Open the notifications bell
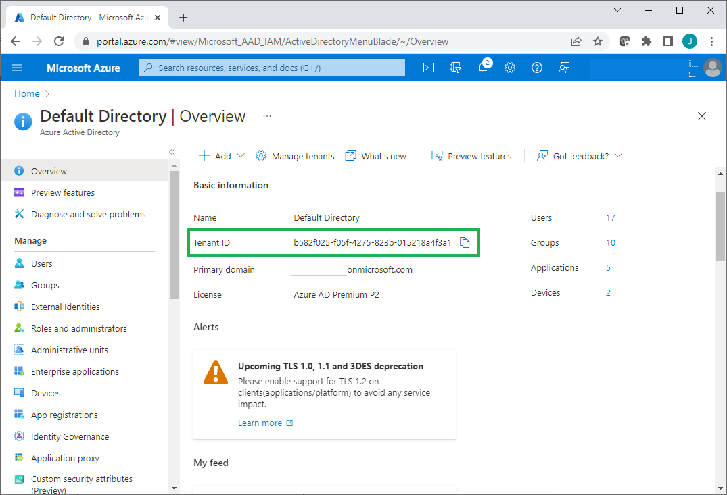This screenshot has height=495, width=727. click(483, 68)
